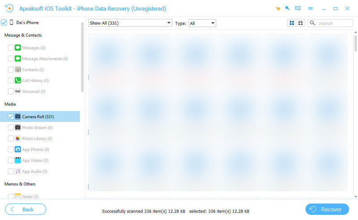Check the Message Attachments checkbox
This screenshot has height=220, width=358.
pyautogui.click(x=10, y=59)
